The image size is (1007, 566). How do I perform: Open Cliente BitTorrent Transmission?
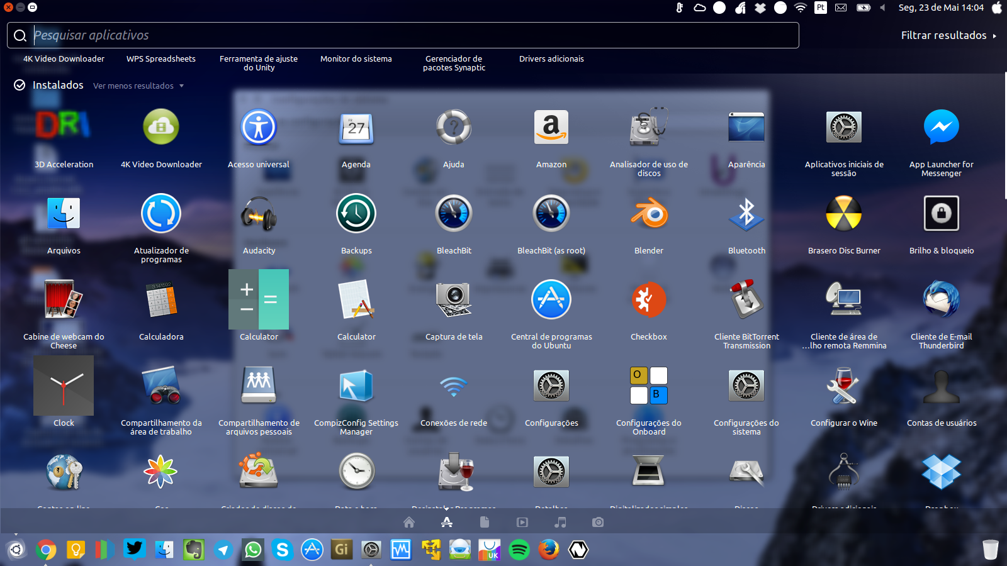click(746, 299)
